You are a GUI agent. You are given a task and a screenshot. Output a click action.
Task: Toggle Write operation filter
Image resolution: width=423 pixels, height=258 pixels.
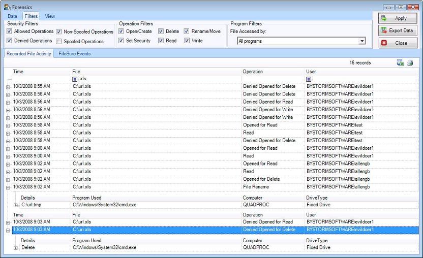pos(187,41)
